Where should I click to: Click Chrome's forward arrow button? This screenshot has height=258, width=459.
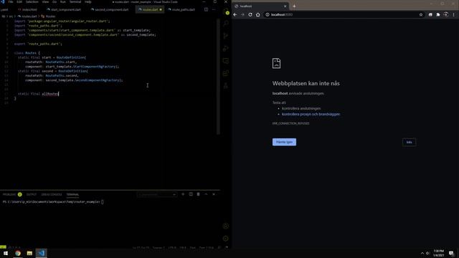[242, 14]
